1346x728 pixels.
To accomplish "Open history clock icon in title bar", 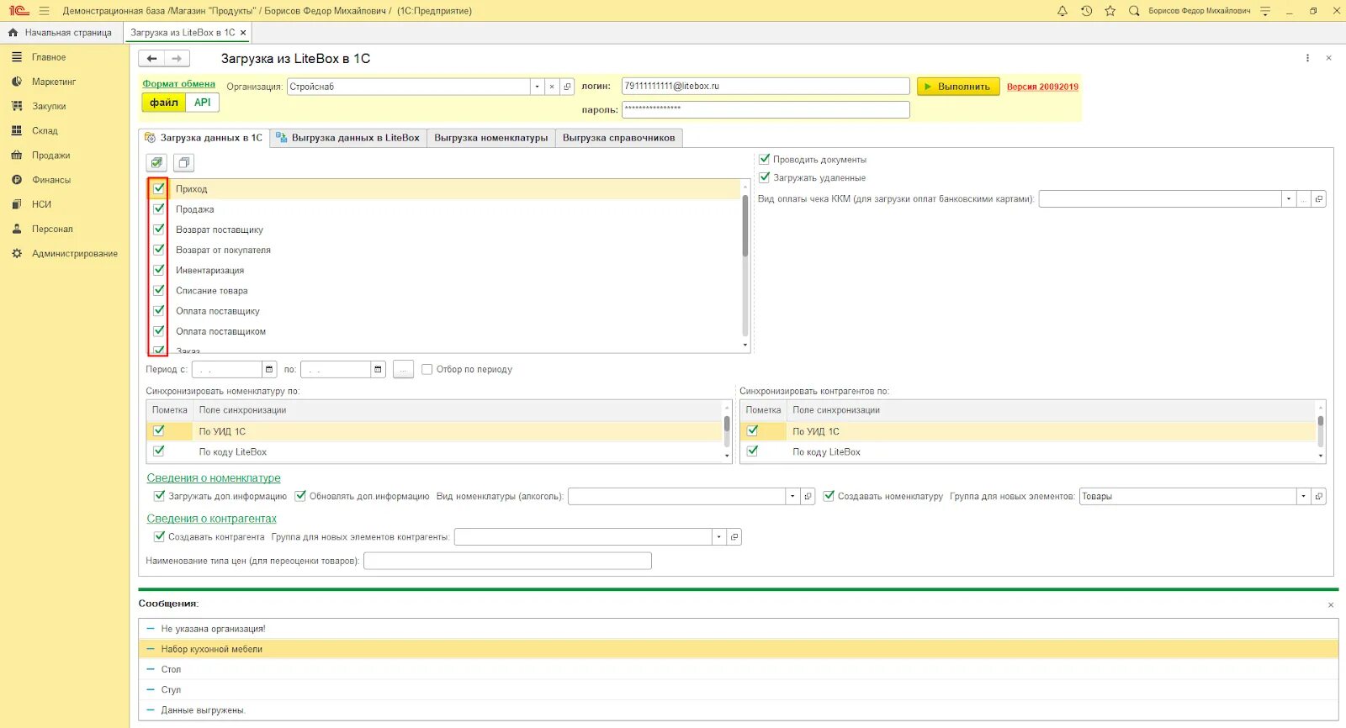I will tap(1086, 11).
